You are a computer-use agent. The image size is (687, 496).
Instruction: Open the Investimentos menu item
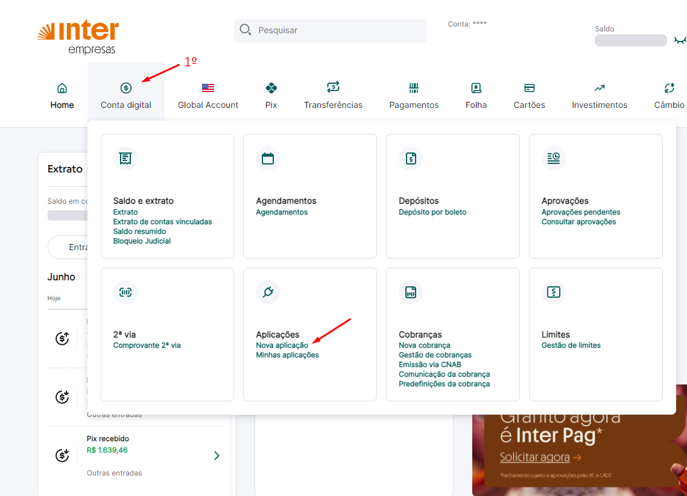tap(600, 95)
